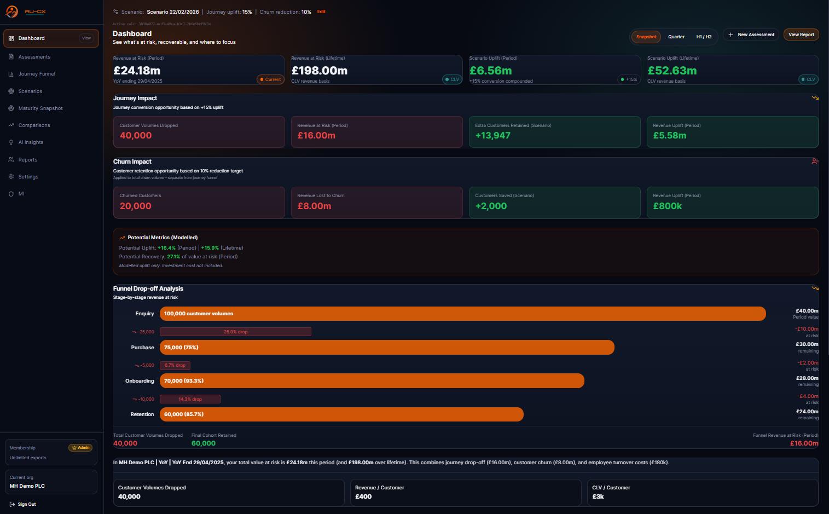The height and width of the screenshot is (514, 829).
Task: Switch the period toggle to Quarter
Action: 676,37
